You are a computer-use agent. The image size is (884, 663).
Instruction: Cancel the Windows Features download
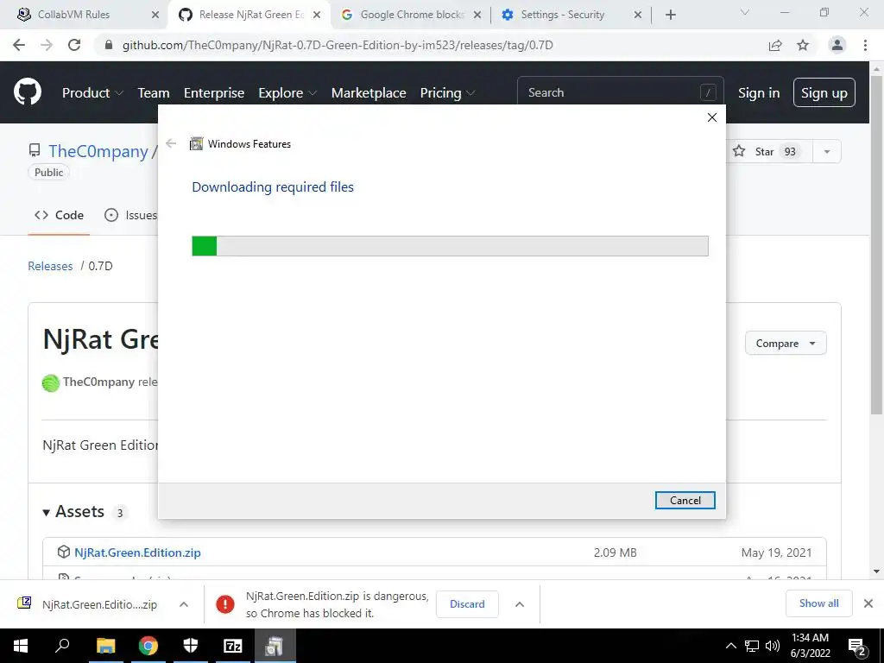(685, 500)
